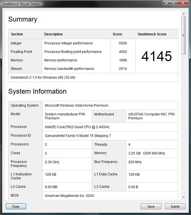Click 'ASUSTeK Computer INC. P5K Premium' value
Screen dimensions: 191x215
pos(151,116)
